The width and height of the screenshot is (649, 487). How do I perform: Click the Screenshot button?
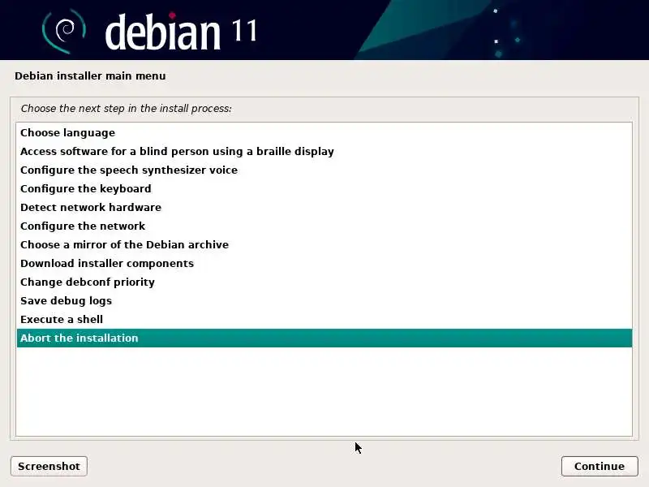tap(49, 466)
